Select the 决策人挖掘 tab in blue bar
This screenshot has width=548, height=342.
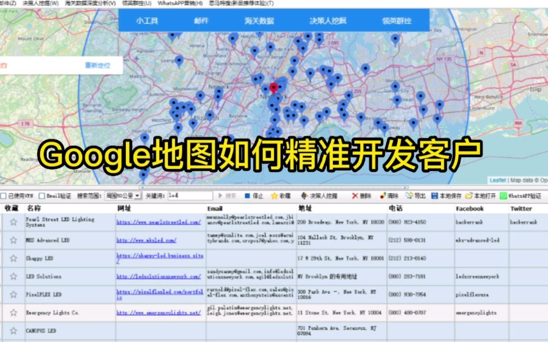coord(328,21)
